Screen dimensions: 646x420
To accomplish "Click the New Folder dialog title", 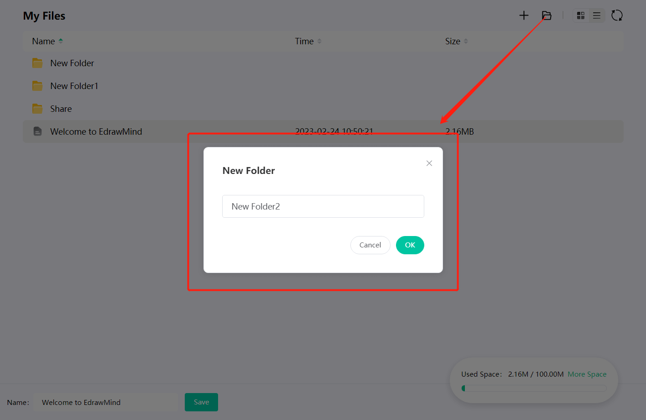I will coord(249,171).
